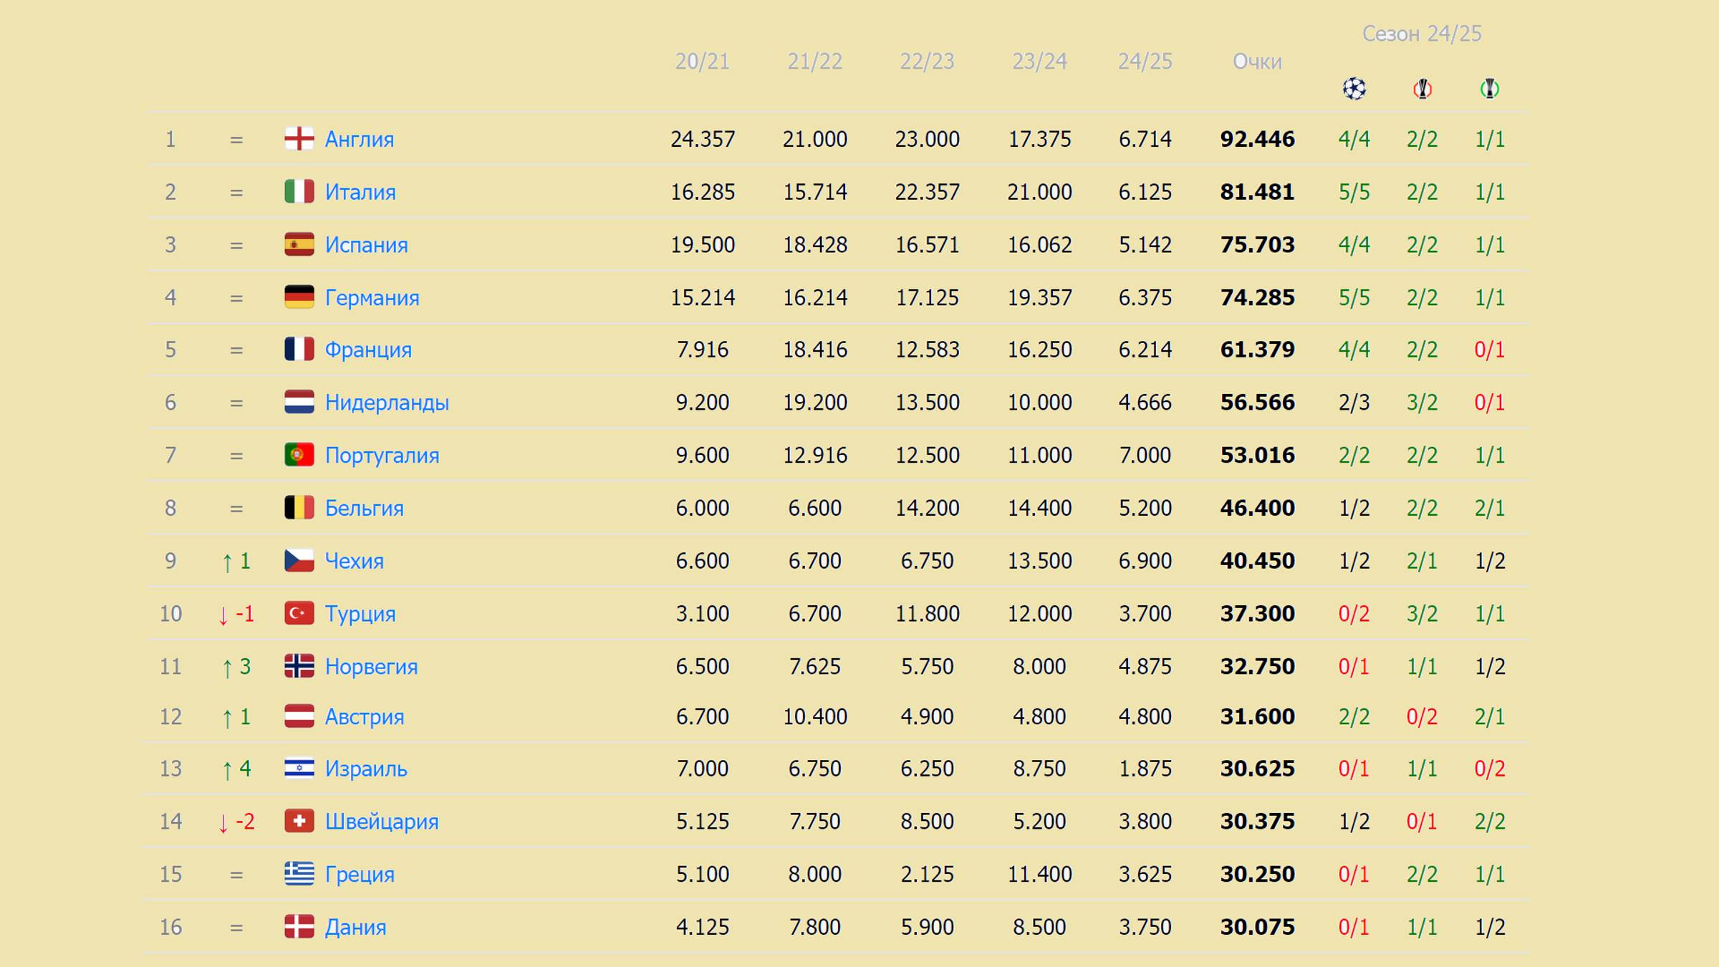
Task: Open the Норвегия country link
Action: coord(371,666)
